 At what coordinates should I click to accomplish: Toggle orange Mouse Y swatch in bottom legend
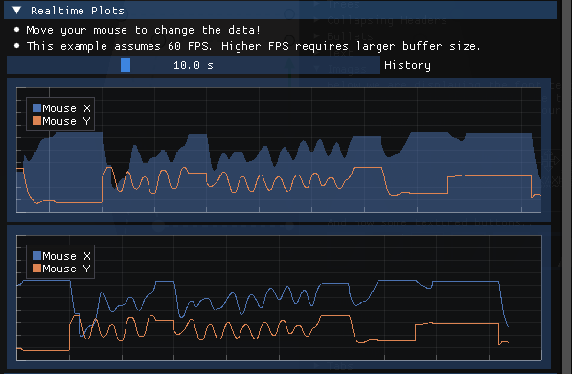click(36, 269)
